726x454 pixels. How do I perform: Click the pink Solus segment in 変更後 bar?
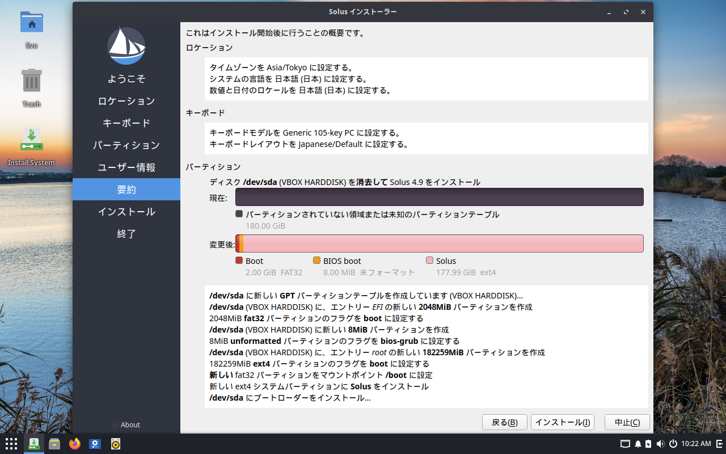click(x=444, y=243)
